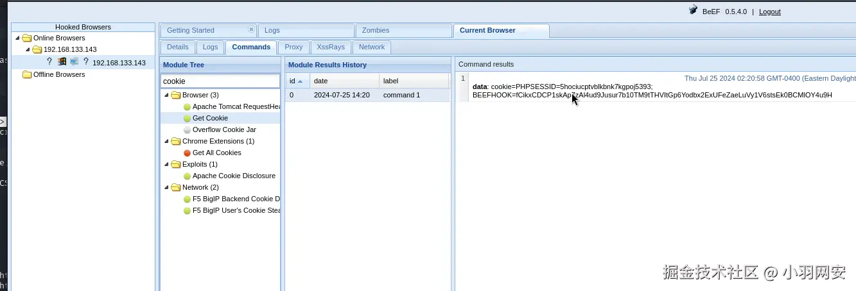Select the Commands sub-tab
This screenshot has width=856, height=291.
click(251, 47)
